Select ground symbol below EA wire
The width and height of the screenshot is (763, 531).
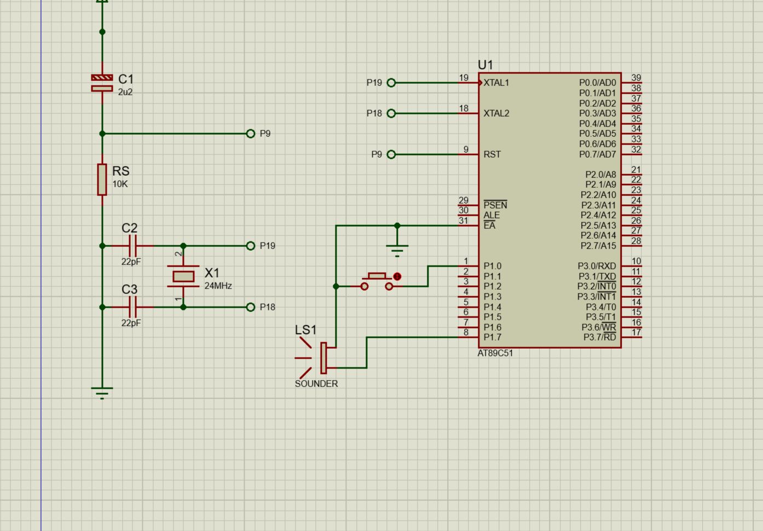coord(397,251)
